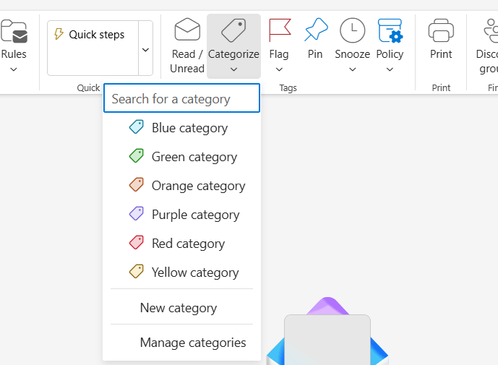498x365 pixels.
Task: Click the Categorize button label
Action: [233, 54]
